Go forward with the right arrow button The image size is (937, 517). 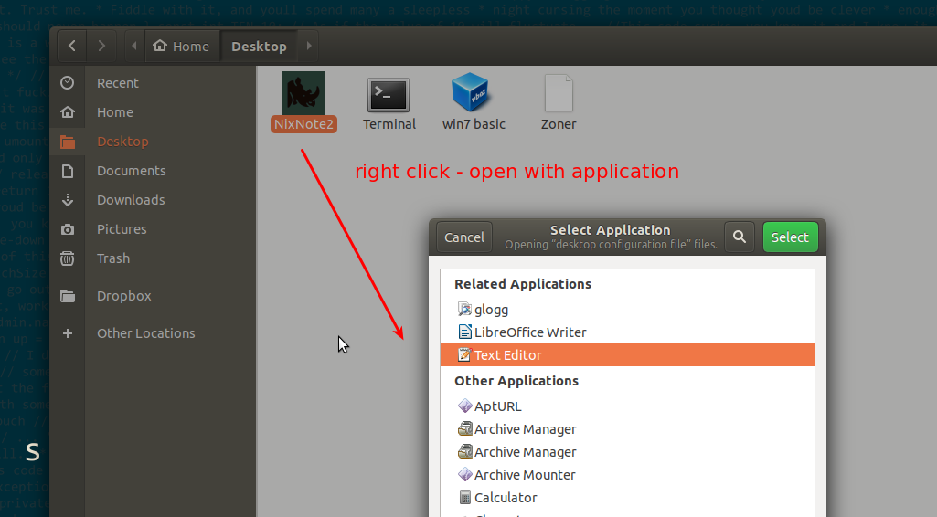tap(101, 46)
